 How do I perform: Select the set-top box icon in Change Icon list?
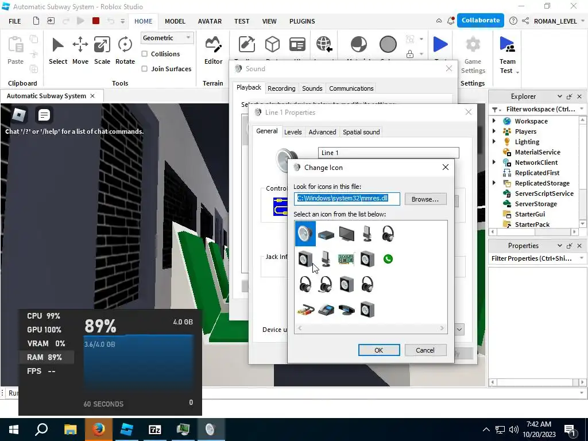click(x=326, y=234)
